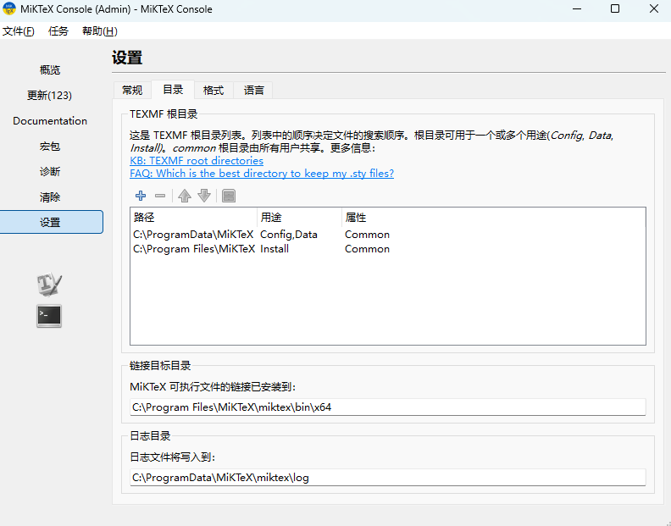The image size is (671, 526).
Task: Click the open directory icon in the toolbar
Action: point(229,196)
